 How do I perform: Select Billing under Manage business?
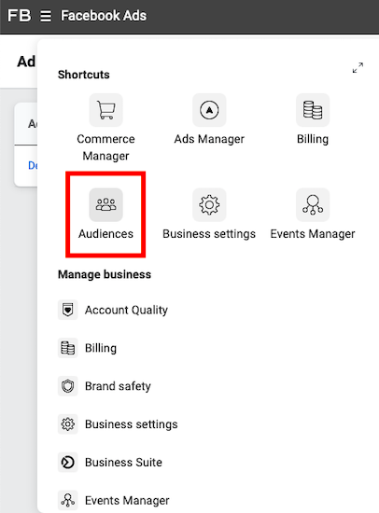pos(101,348)
